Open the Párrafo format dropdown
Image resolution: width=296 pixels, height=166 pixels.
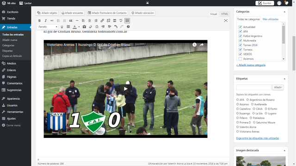coord(47,27)
